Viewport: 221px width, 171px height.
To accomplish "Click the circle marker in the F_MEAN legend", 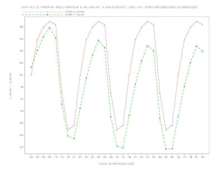I will pyautogui.click(x=47, y=15).
